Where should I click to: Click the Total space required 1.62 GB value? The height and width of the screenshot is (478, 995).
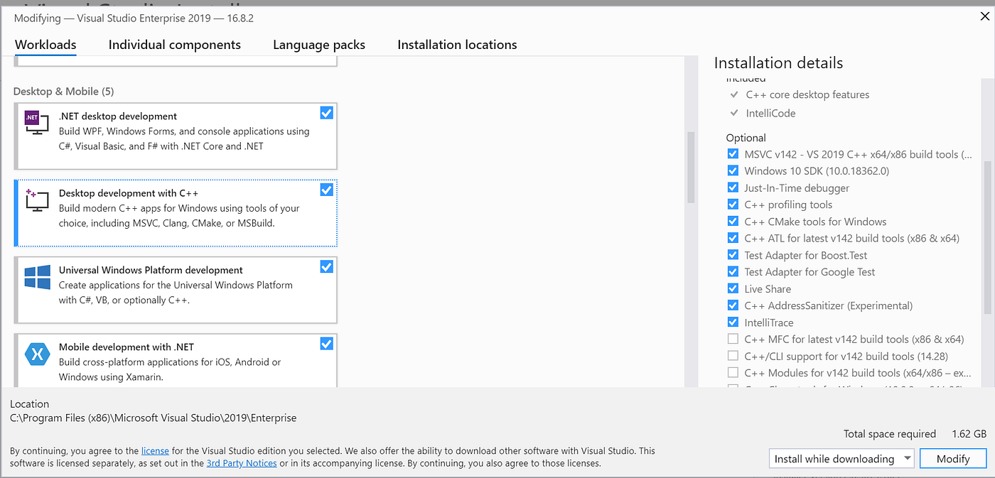point(969,433)
